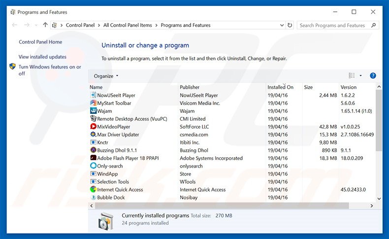Open the Organize dropdown menu
The width and height of the screenshot is (389, 239).
[x=106, y=76]
